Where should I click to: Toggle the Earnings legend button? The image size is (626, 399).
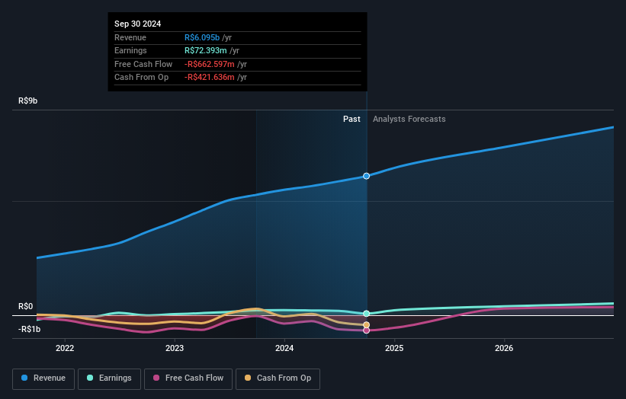coord(109,378)
